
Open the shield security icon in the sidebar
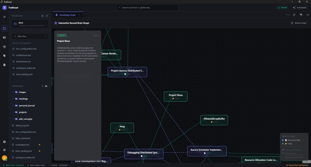pos(4,65)
